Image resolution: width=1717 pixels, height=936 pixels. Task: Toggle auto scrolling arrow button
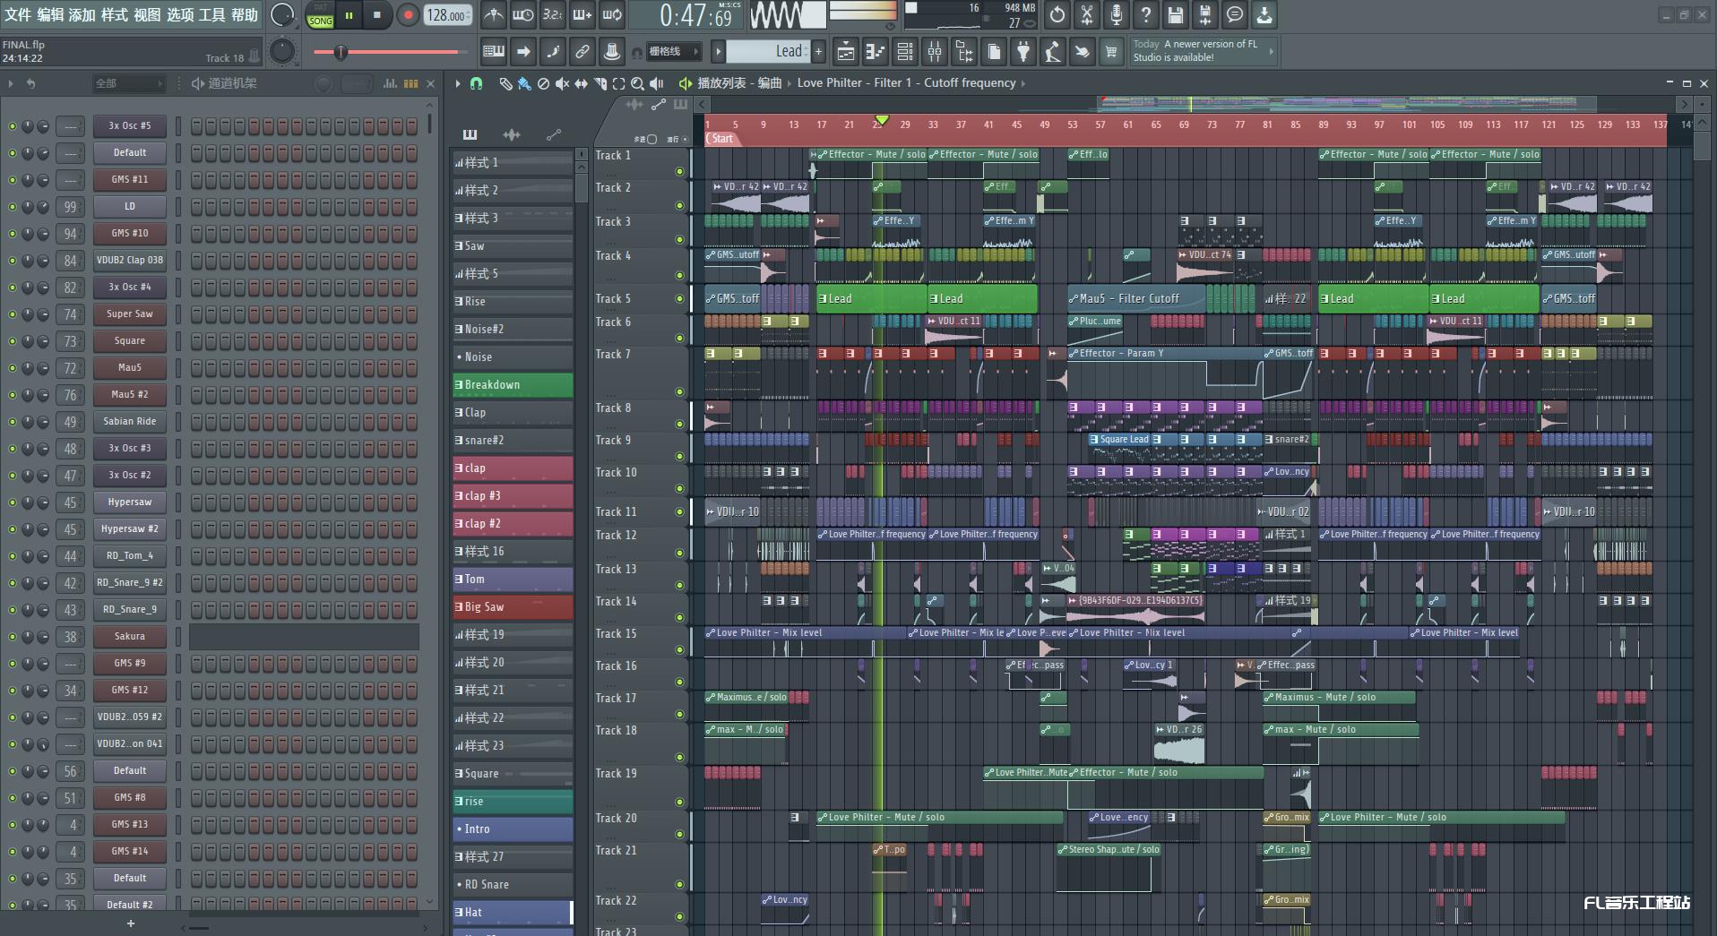(523, 52)
